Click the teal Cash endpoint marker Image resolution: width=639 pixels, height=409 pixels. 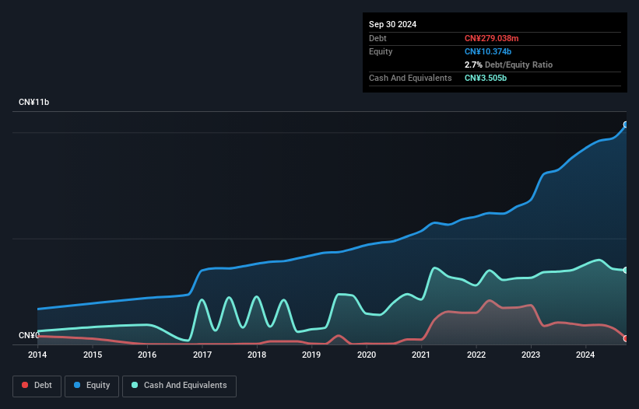tap(626, 270)
